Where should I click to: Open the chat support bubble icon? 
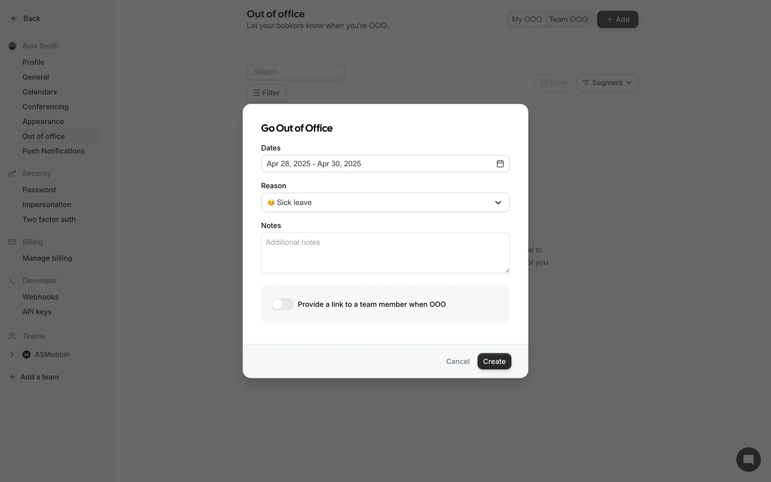pos(748,459)
